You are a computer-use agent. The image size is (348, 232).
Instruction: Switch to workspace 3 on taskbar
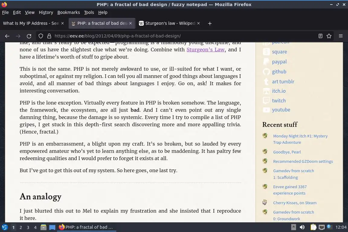click(28, 227)
